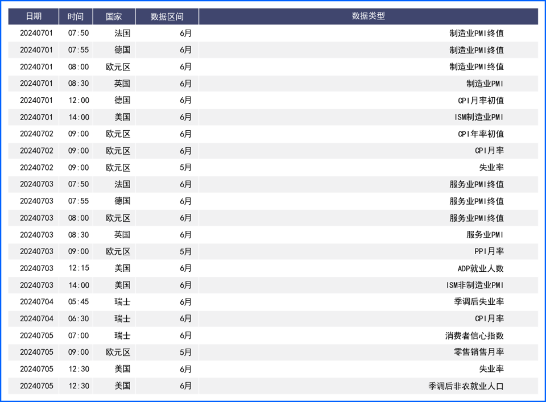Select 服务业PMI终值 in the 20240703 法国 row

[477, 184]
